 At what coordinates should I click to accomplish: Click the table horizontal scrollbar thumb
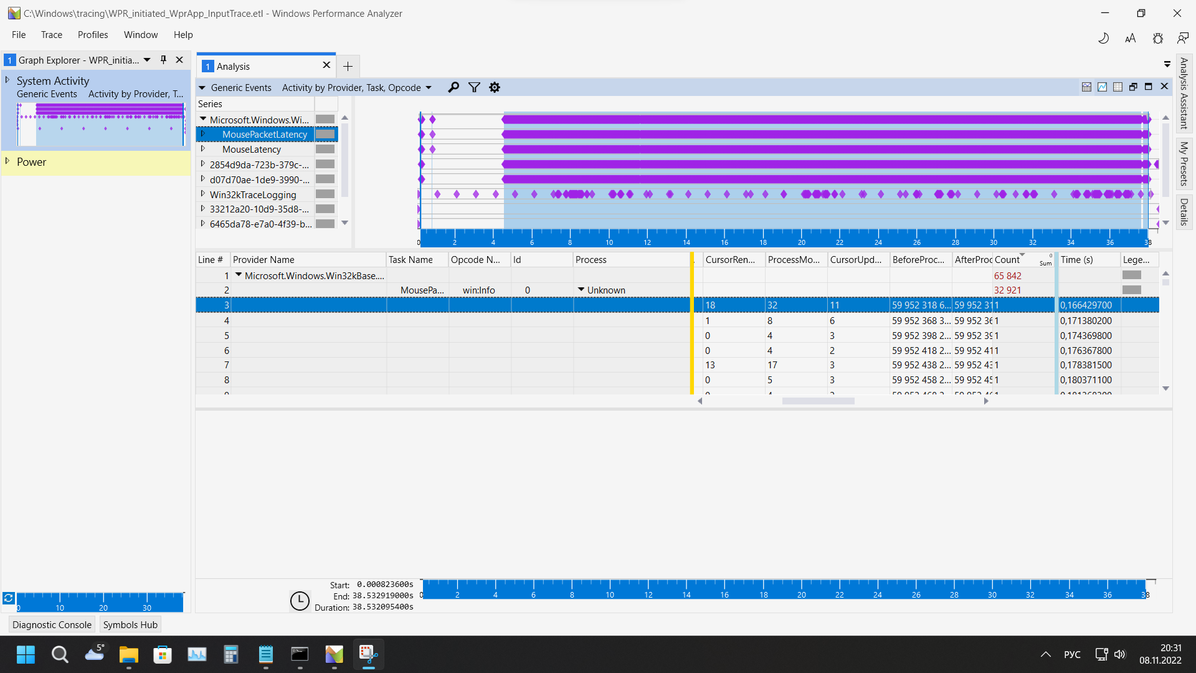click(818, 401)
